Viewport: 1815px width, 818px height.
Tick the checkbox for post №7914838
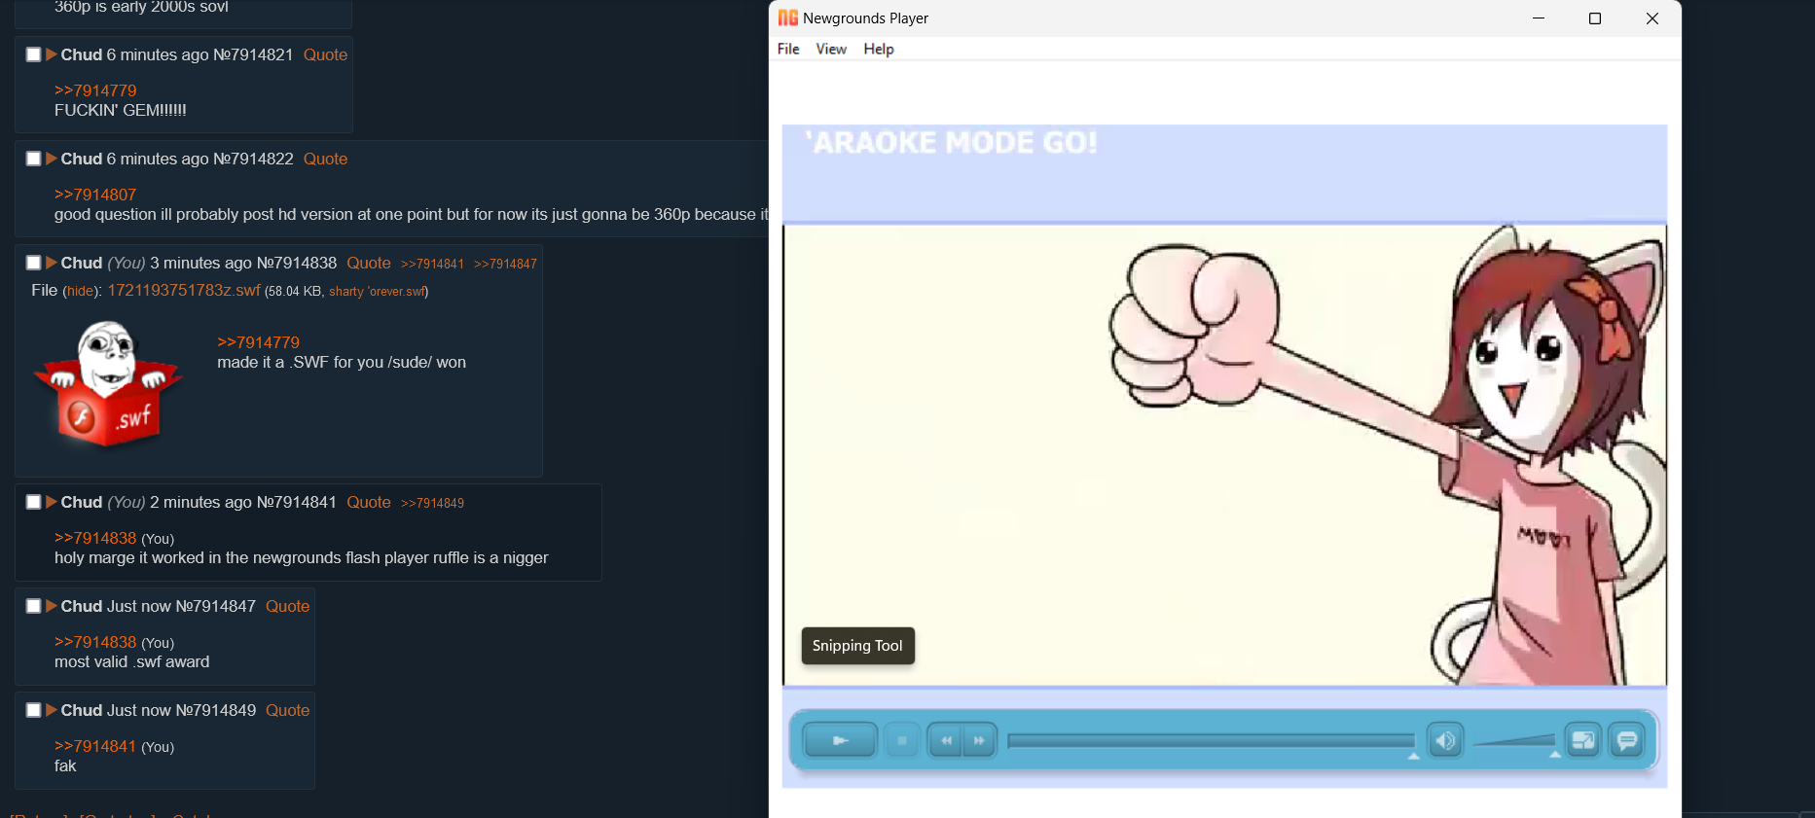tap(33, 263)
